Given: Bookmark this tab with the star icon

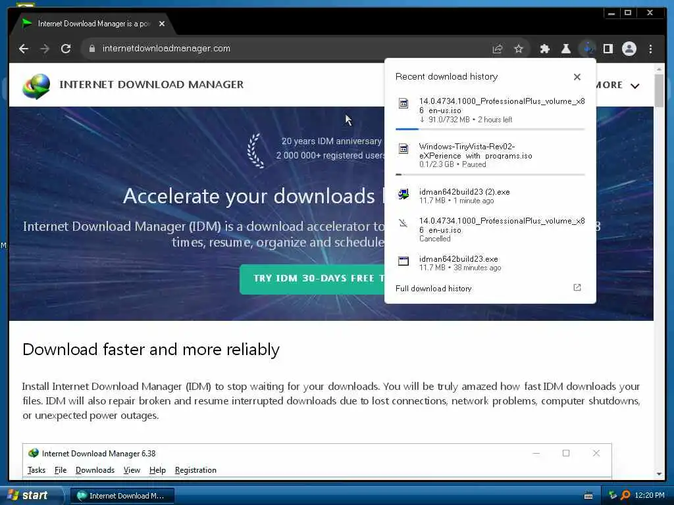Looking at the screenshot, I should coord(519,49).
